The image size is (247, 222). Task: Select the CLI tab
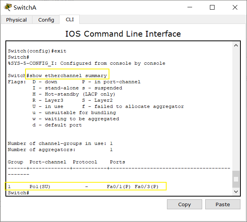point(70,20)
